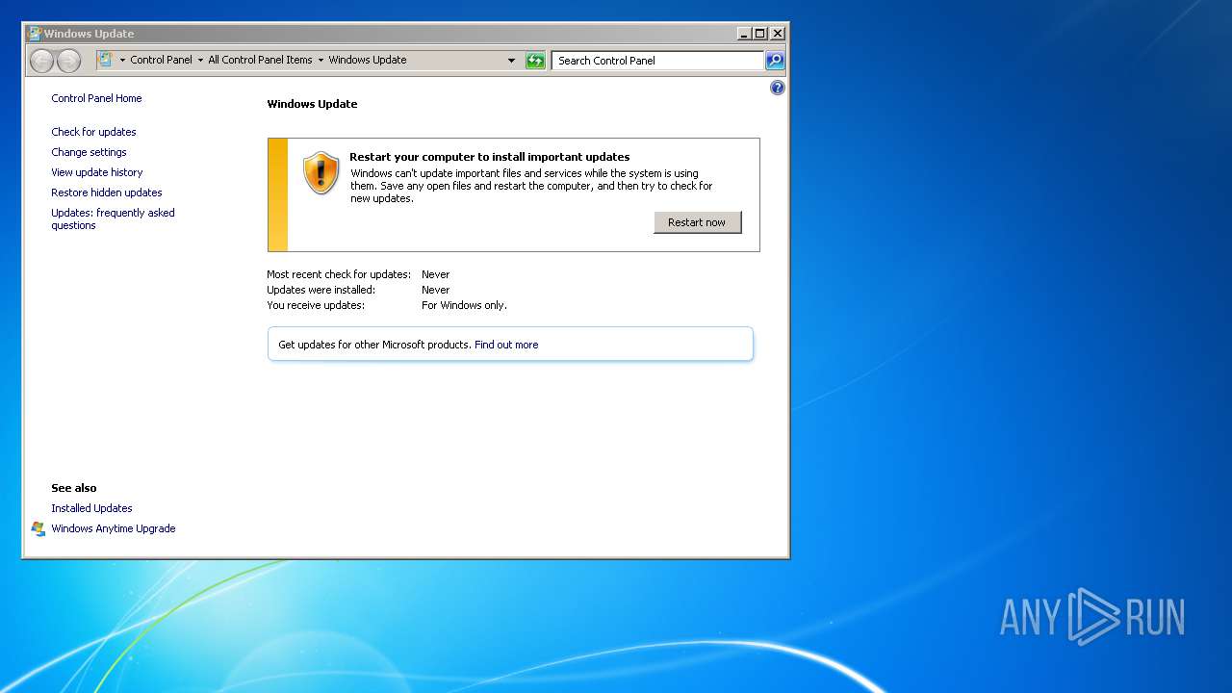Click the 'Most recent check for updates:' label
1232x693 pixels.
point(339,274)
